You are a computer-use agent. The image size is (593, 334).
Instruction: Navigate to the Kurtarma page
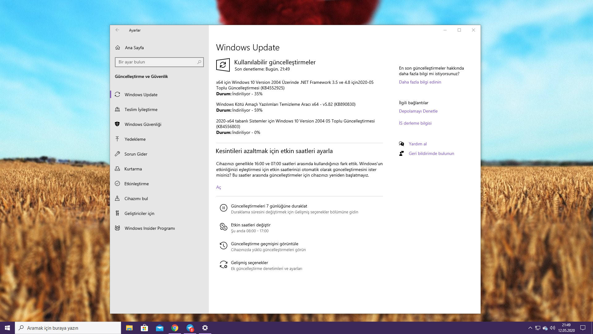pyautogui.click(x=159, y=169)
